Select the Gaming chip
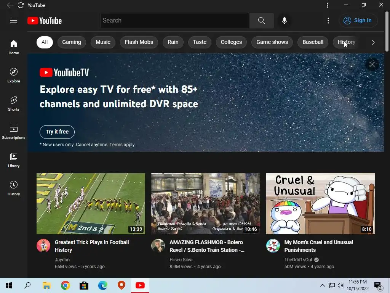 [72, 42]
